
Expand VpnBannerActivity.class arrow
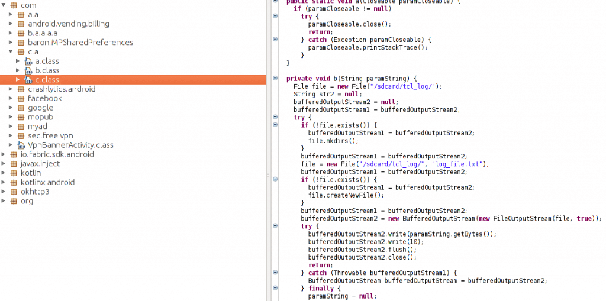(x=11, y=145)
